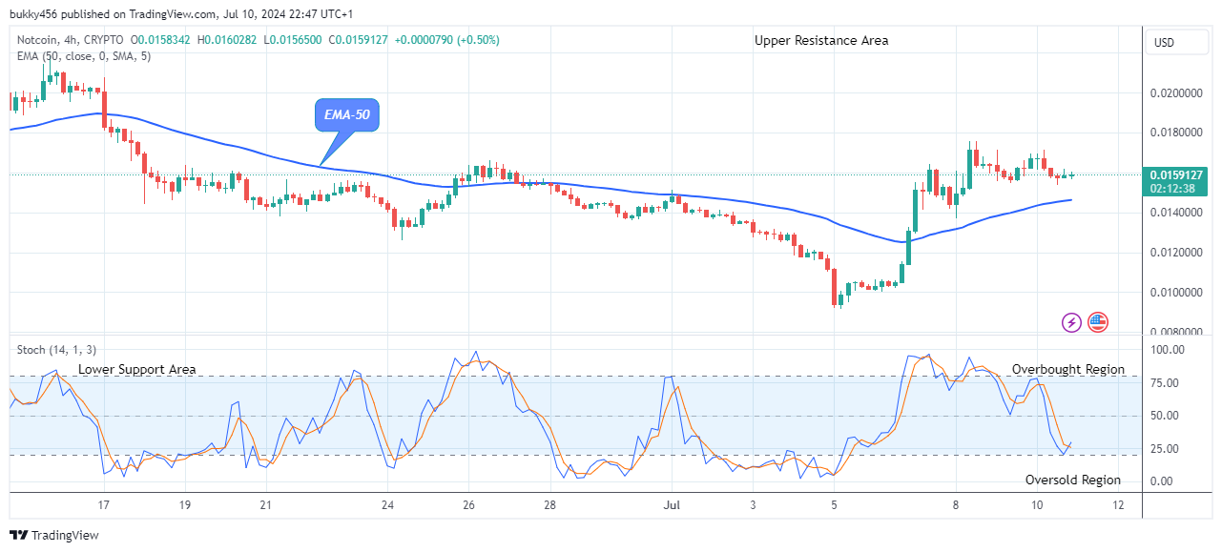Click the date label 21 on time axis
Image resolution: width=1222 pixels, height=552 pixels.
tap(266, 505)
